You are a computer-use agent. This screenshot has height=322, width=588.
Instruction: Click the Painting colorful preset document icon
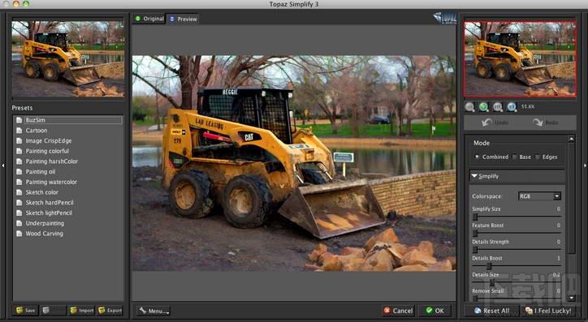19,151
